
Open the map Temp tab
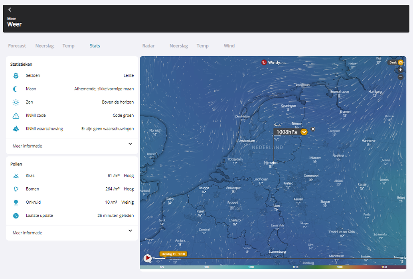[x=202, y=46]
